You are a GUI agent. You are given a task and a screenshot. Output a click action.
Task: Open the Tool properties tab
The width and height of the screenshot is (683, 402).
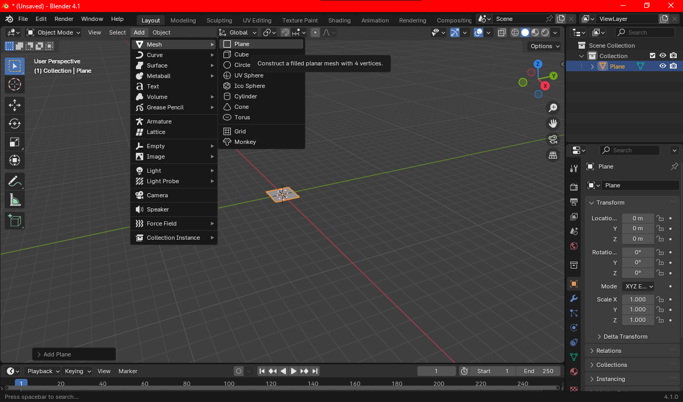(x=574, y=168)
